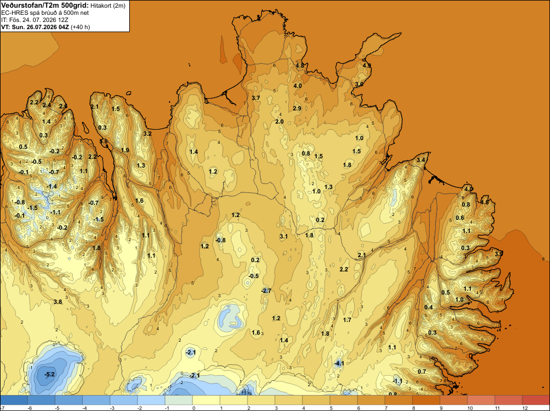
Task: Click the init time 'IT: Fös. 24. 07. 2026 12Z'
Action: click(35, 20)
